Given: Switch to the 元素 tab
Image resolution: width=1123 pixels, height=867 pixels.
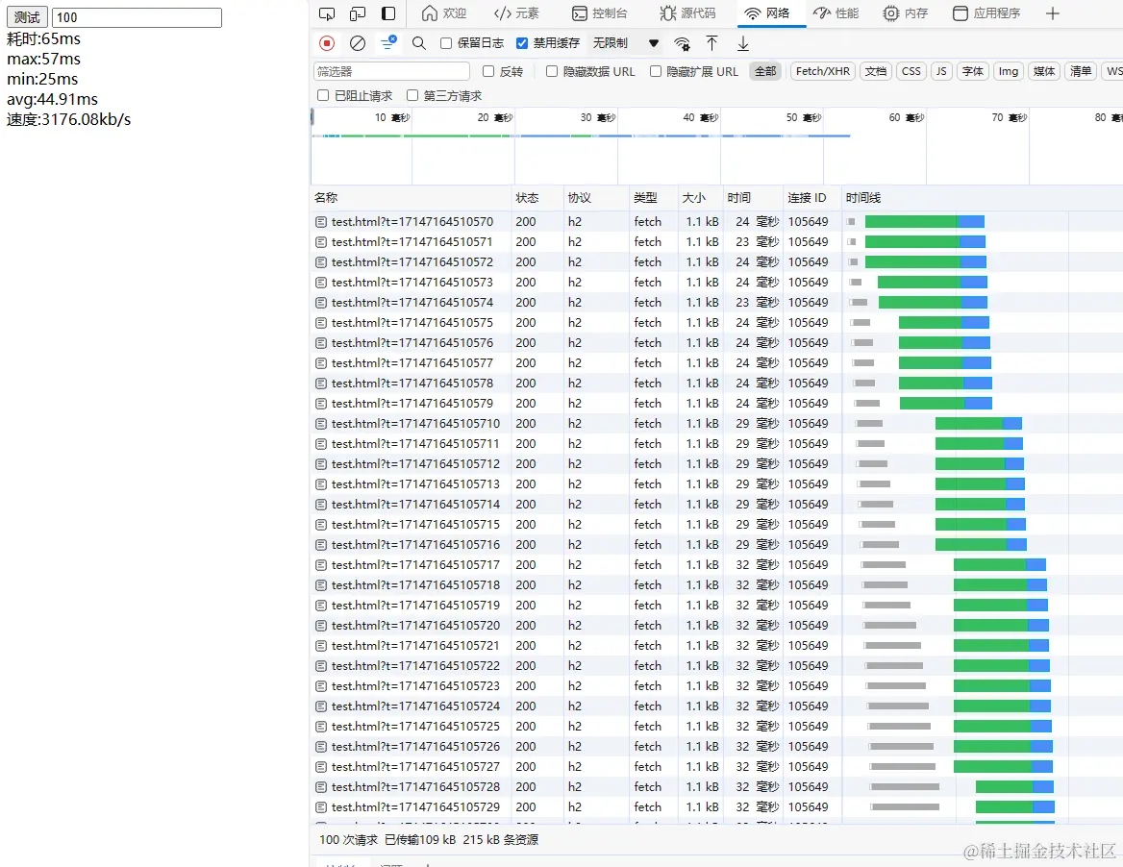Looking at the screenshot, I should click(516, 13).
